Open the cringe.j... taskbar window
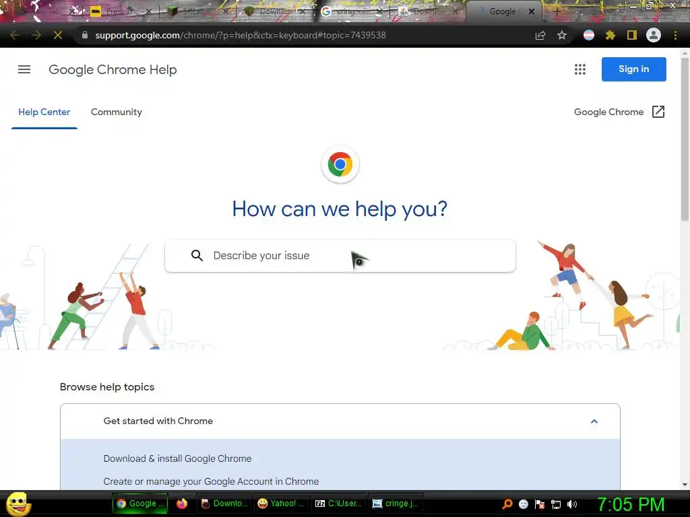Viewport: 690px width, 517px height. coord(395,504)
